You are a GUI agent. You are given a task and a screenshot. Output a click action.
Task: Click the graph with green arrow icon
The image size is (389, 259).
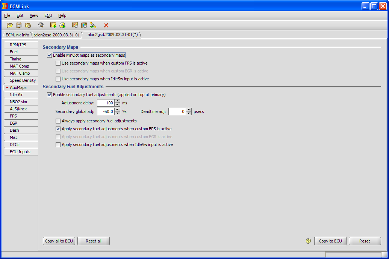[53, 25]
